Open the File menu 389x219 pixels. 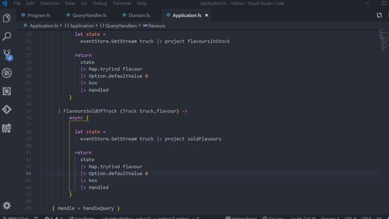coord(17,3)
